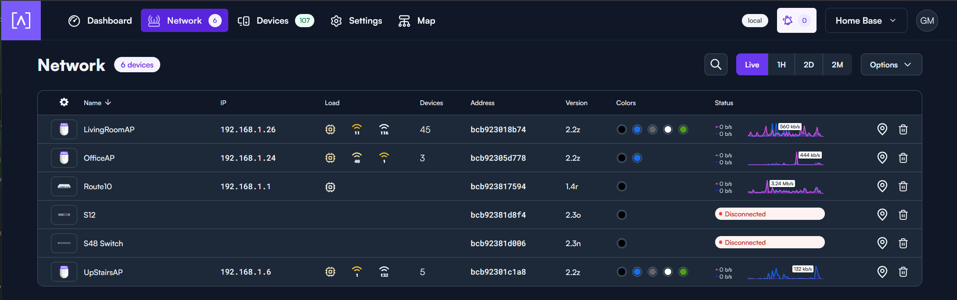
Task: Select green color swatch for LivingRoomAP
Action: click(683, 129)
